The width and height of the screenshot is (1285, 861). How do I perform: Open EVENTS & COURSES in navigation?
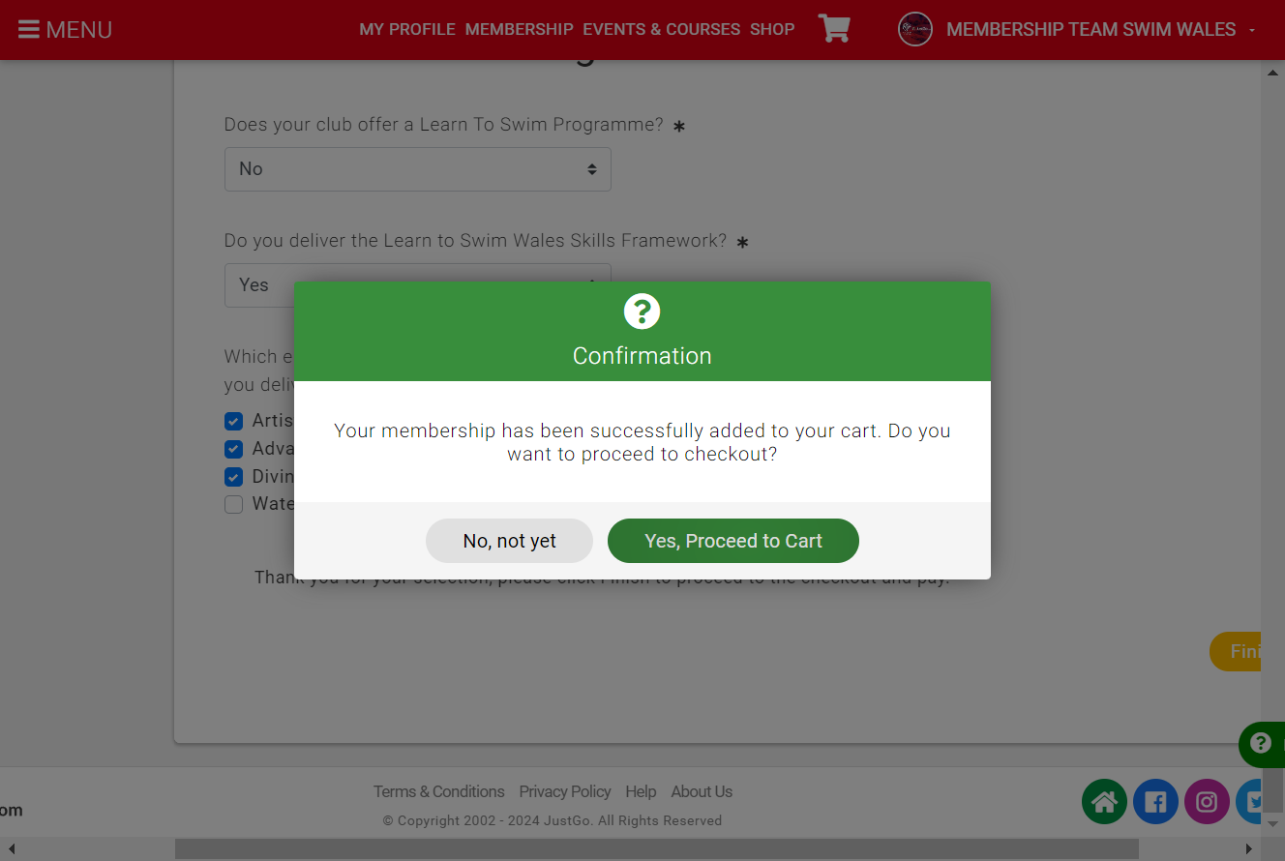(661, 29)
